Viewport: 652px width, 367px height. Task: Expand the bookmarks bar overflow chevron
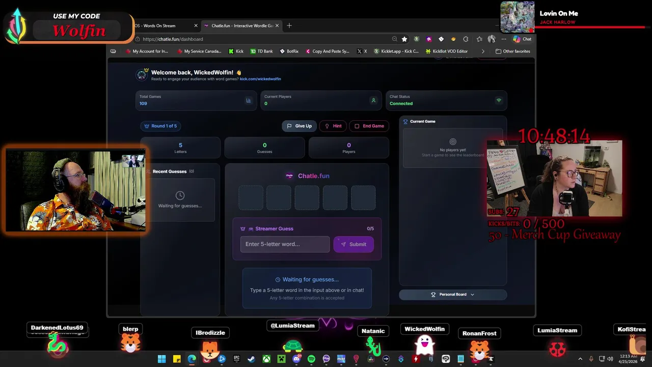point(483,51)
